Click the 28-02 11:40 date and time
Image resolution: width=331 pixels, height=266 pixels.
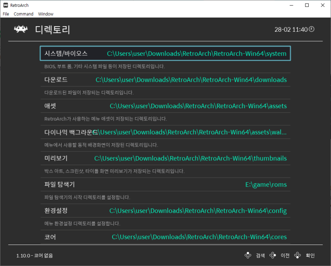point(291,30)
